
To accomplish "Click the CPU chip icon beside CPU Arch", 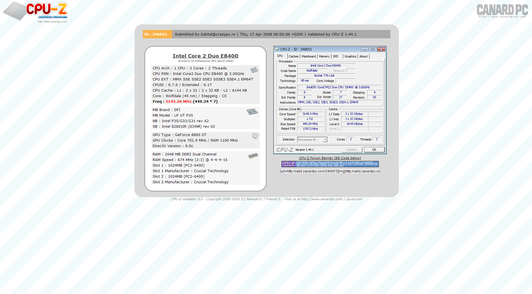I will tap(254, 70).
